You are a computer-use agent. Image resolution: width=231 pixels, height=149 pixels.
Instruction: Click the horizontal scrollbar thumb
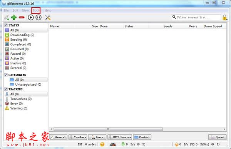[x=108, y=129]
